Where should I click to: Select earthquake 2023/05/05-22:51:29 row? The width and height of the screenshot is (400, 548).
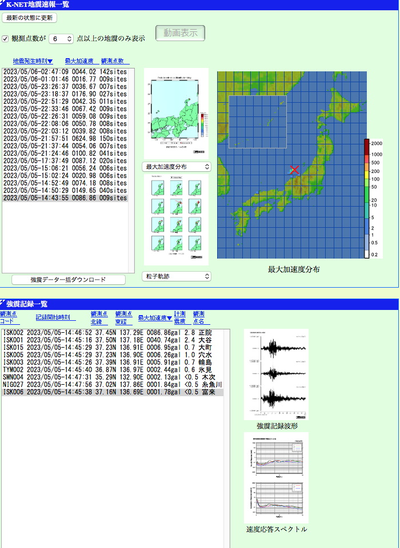click(x=65, y=102)
